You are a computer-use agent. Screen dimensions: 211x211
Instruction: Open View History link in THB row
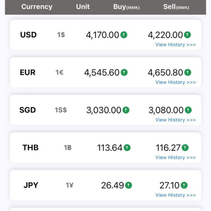tap(176, 158)
